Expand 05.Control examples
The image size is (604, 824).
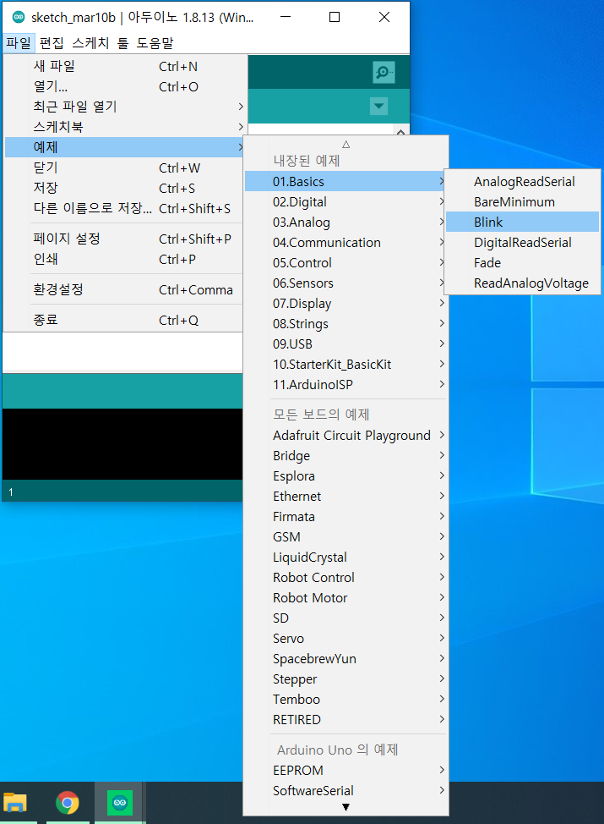tap(346, 263)
